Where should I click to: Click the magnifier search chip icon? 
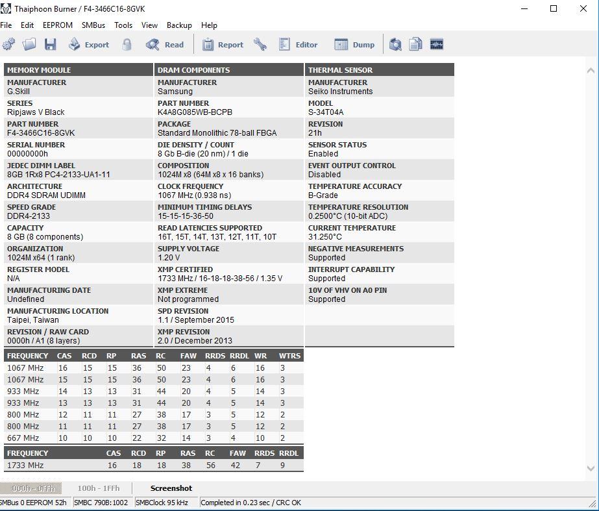[x=395, y=44]
